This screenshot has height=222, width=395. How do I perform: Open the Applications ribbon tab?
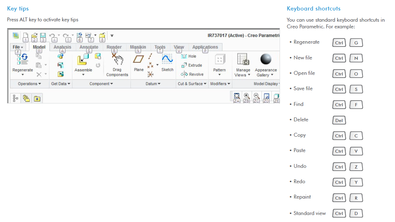click(205, 46)
